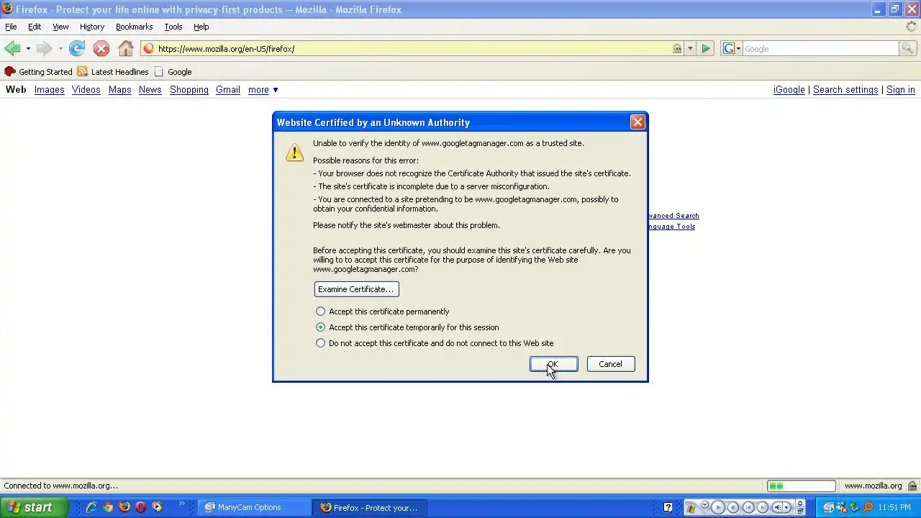
Task: Open the View menu
Action: click(x=60, y=27)
